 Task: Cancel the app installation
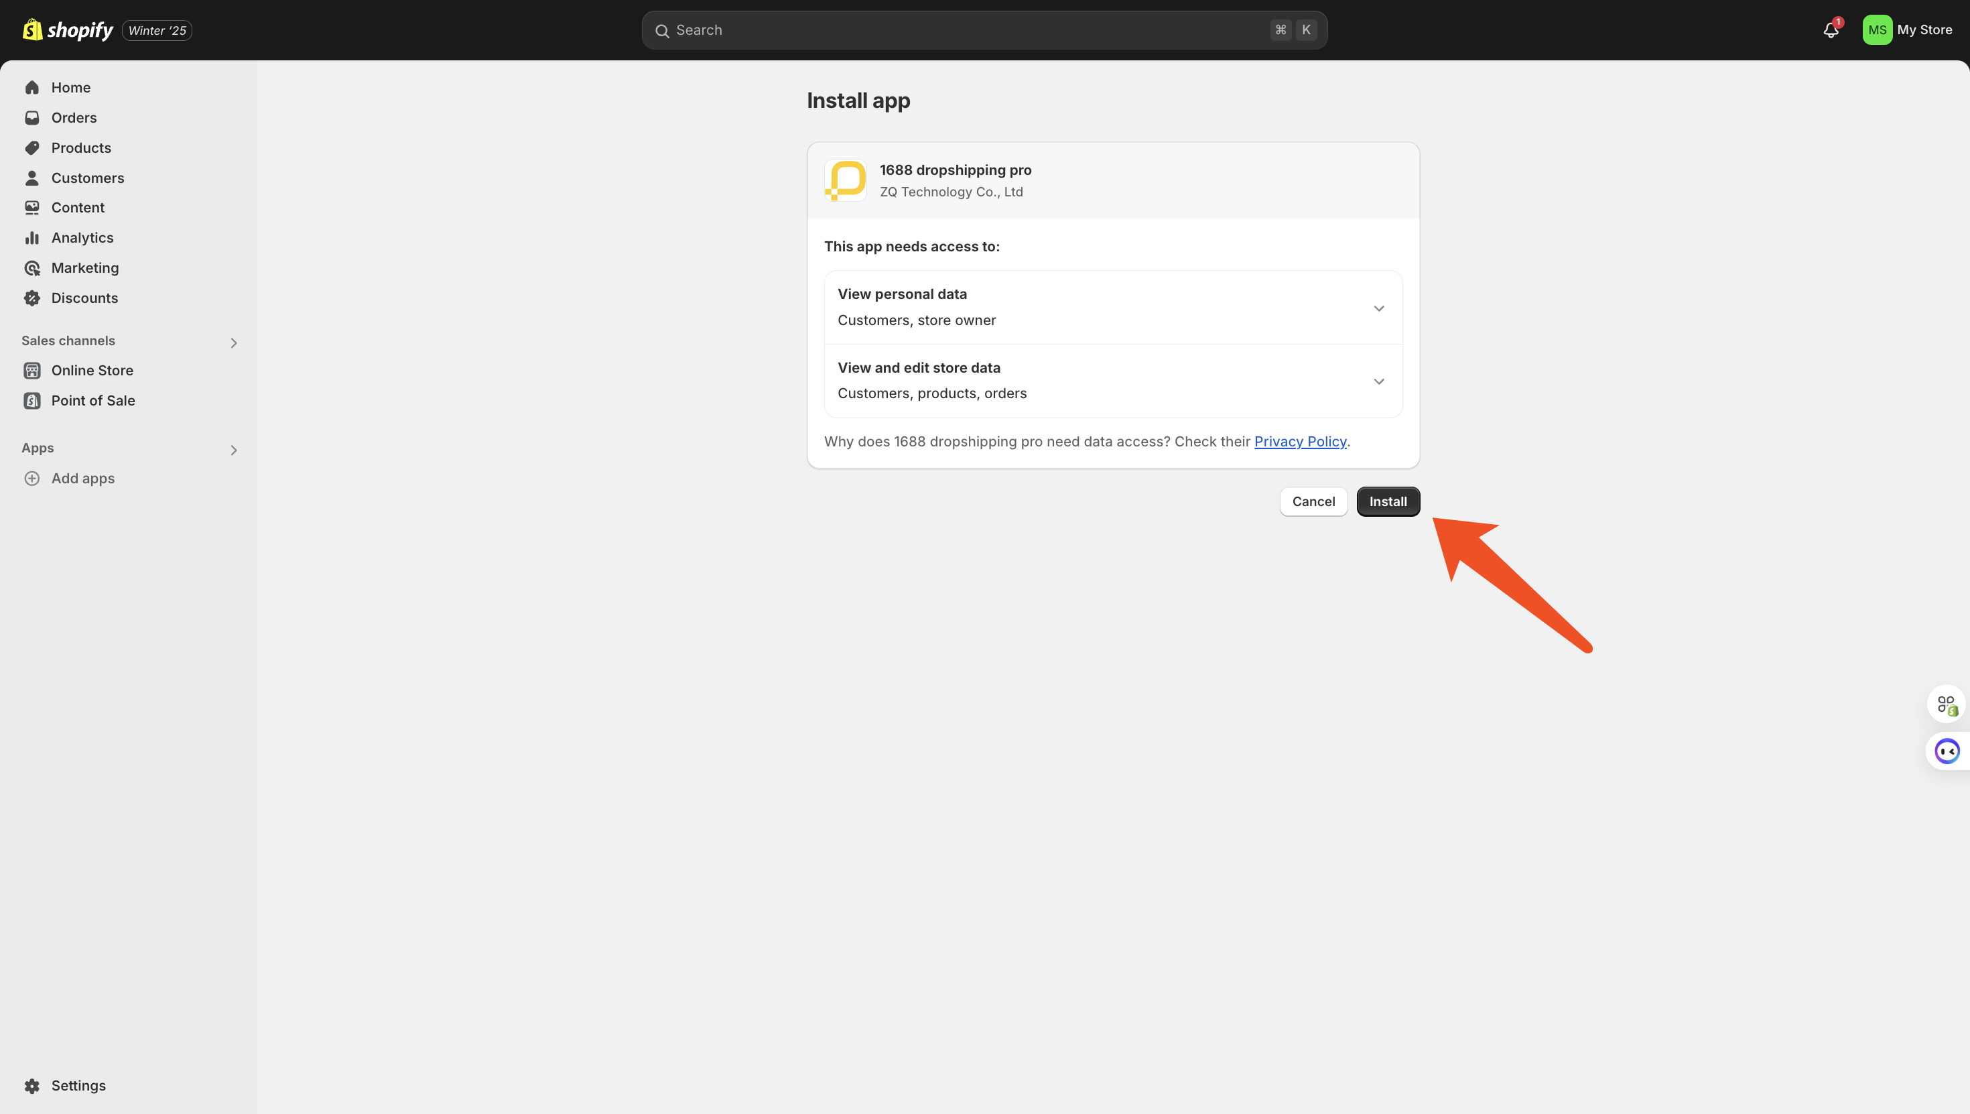coord(1313,501)
